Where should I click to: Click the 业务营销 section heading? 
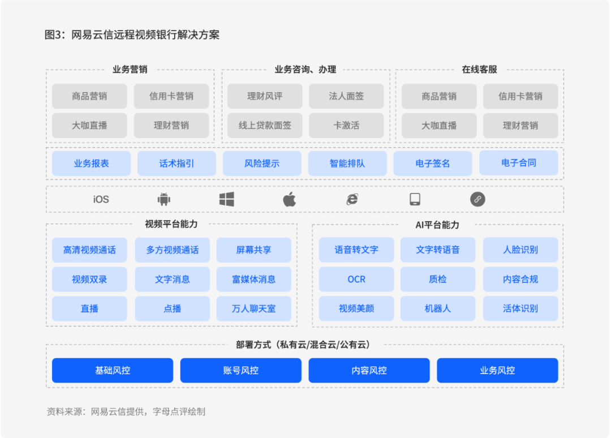(130, 70)
